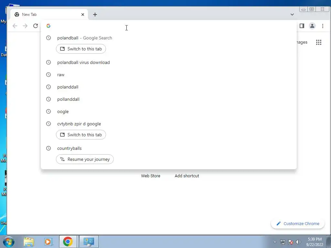Open a new tab with plus button
331x248 pixels.
click(x=95, y=14)
